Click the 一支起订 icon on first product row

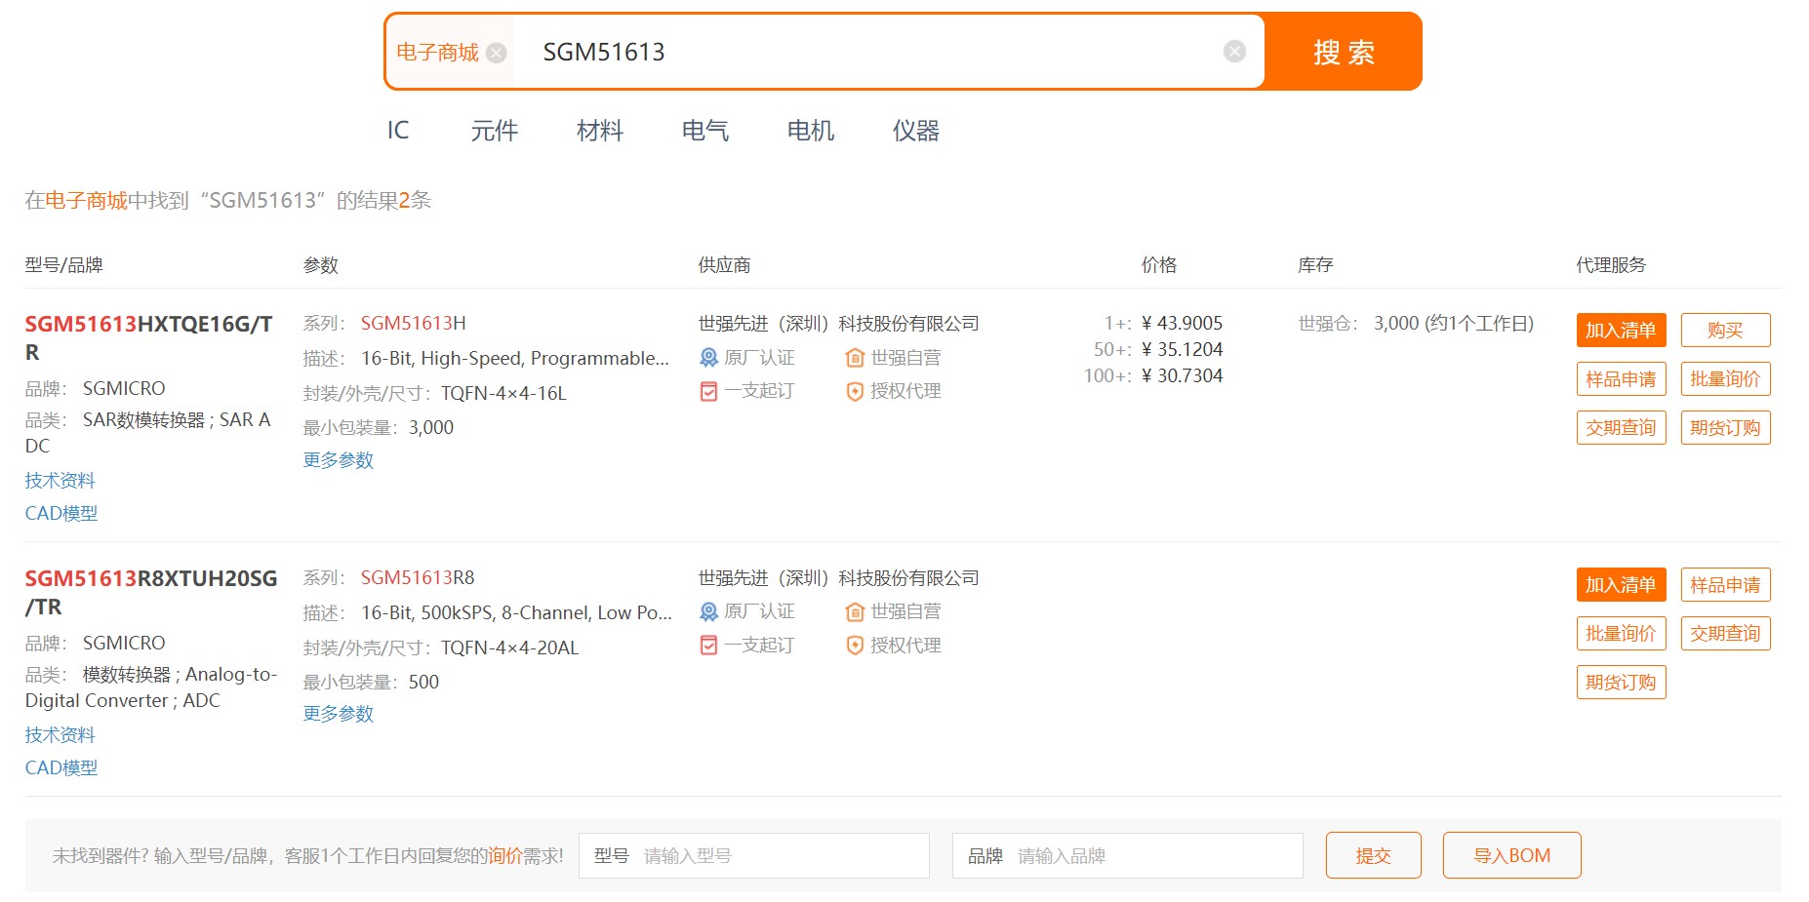tap(708, 391)
